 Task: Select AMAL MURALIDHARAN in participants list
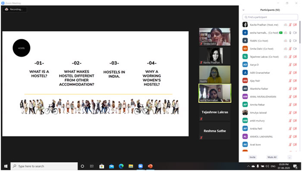[270, 97]
